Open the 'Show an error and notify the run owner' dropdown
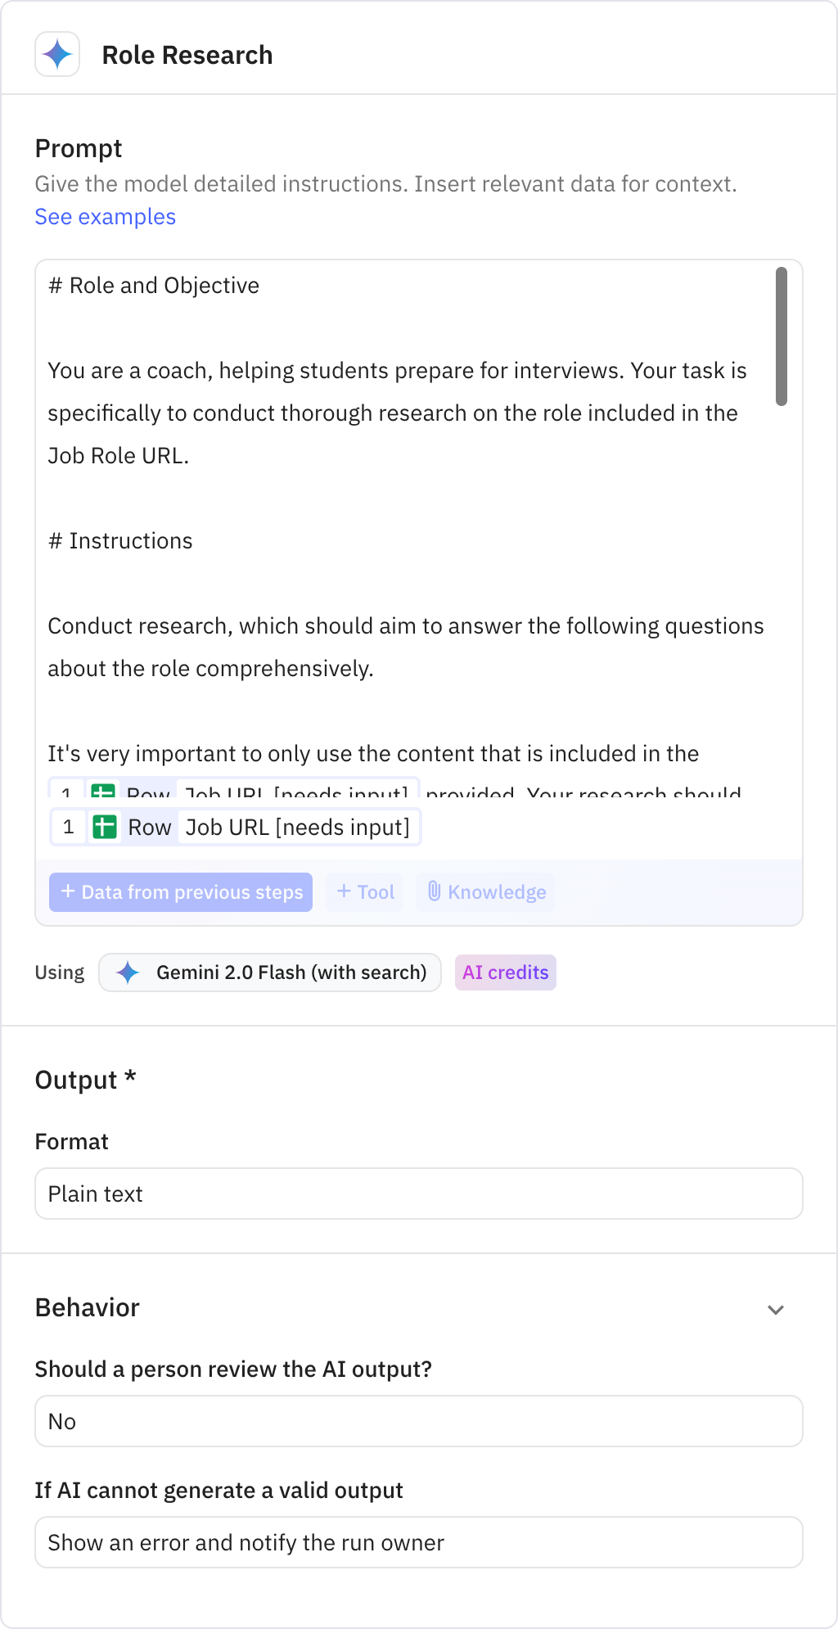838x1629 pixels. tap(419, 1542)
